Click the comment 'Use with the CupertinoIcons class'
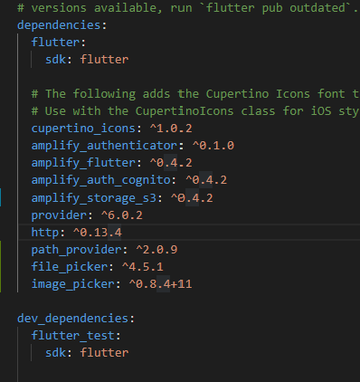Image resolution: width=360 pixels, height=382 pixels. point(195,111)
